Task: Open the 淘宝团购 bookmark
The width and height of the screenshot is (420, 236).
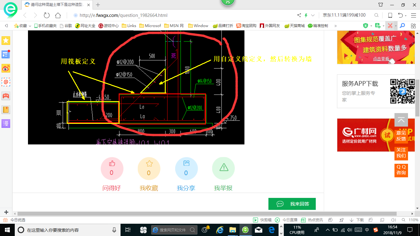Action: click(246, 26)
